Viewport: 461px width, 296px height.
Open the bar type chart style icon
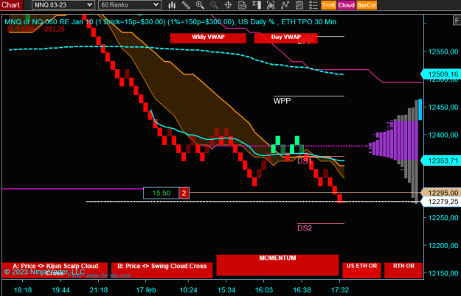pyautogui.click(x=172, y=5)
